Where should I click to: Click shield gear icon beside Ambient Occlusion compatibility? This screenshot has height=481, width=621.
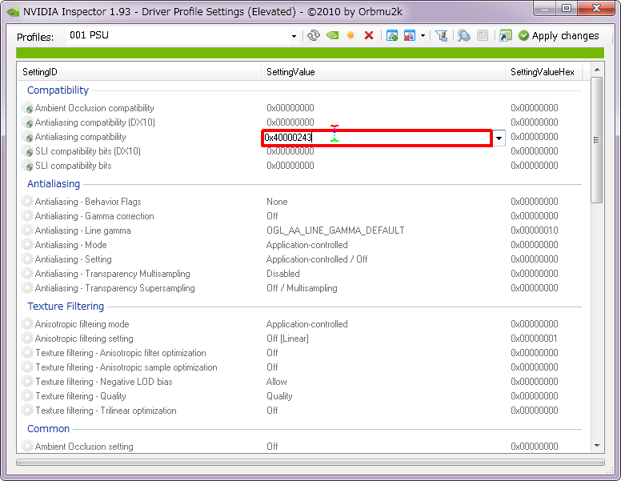[27, 108]
